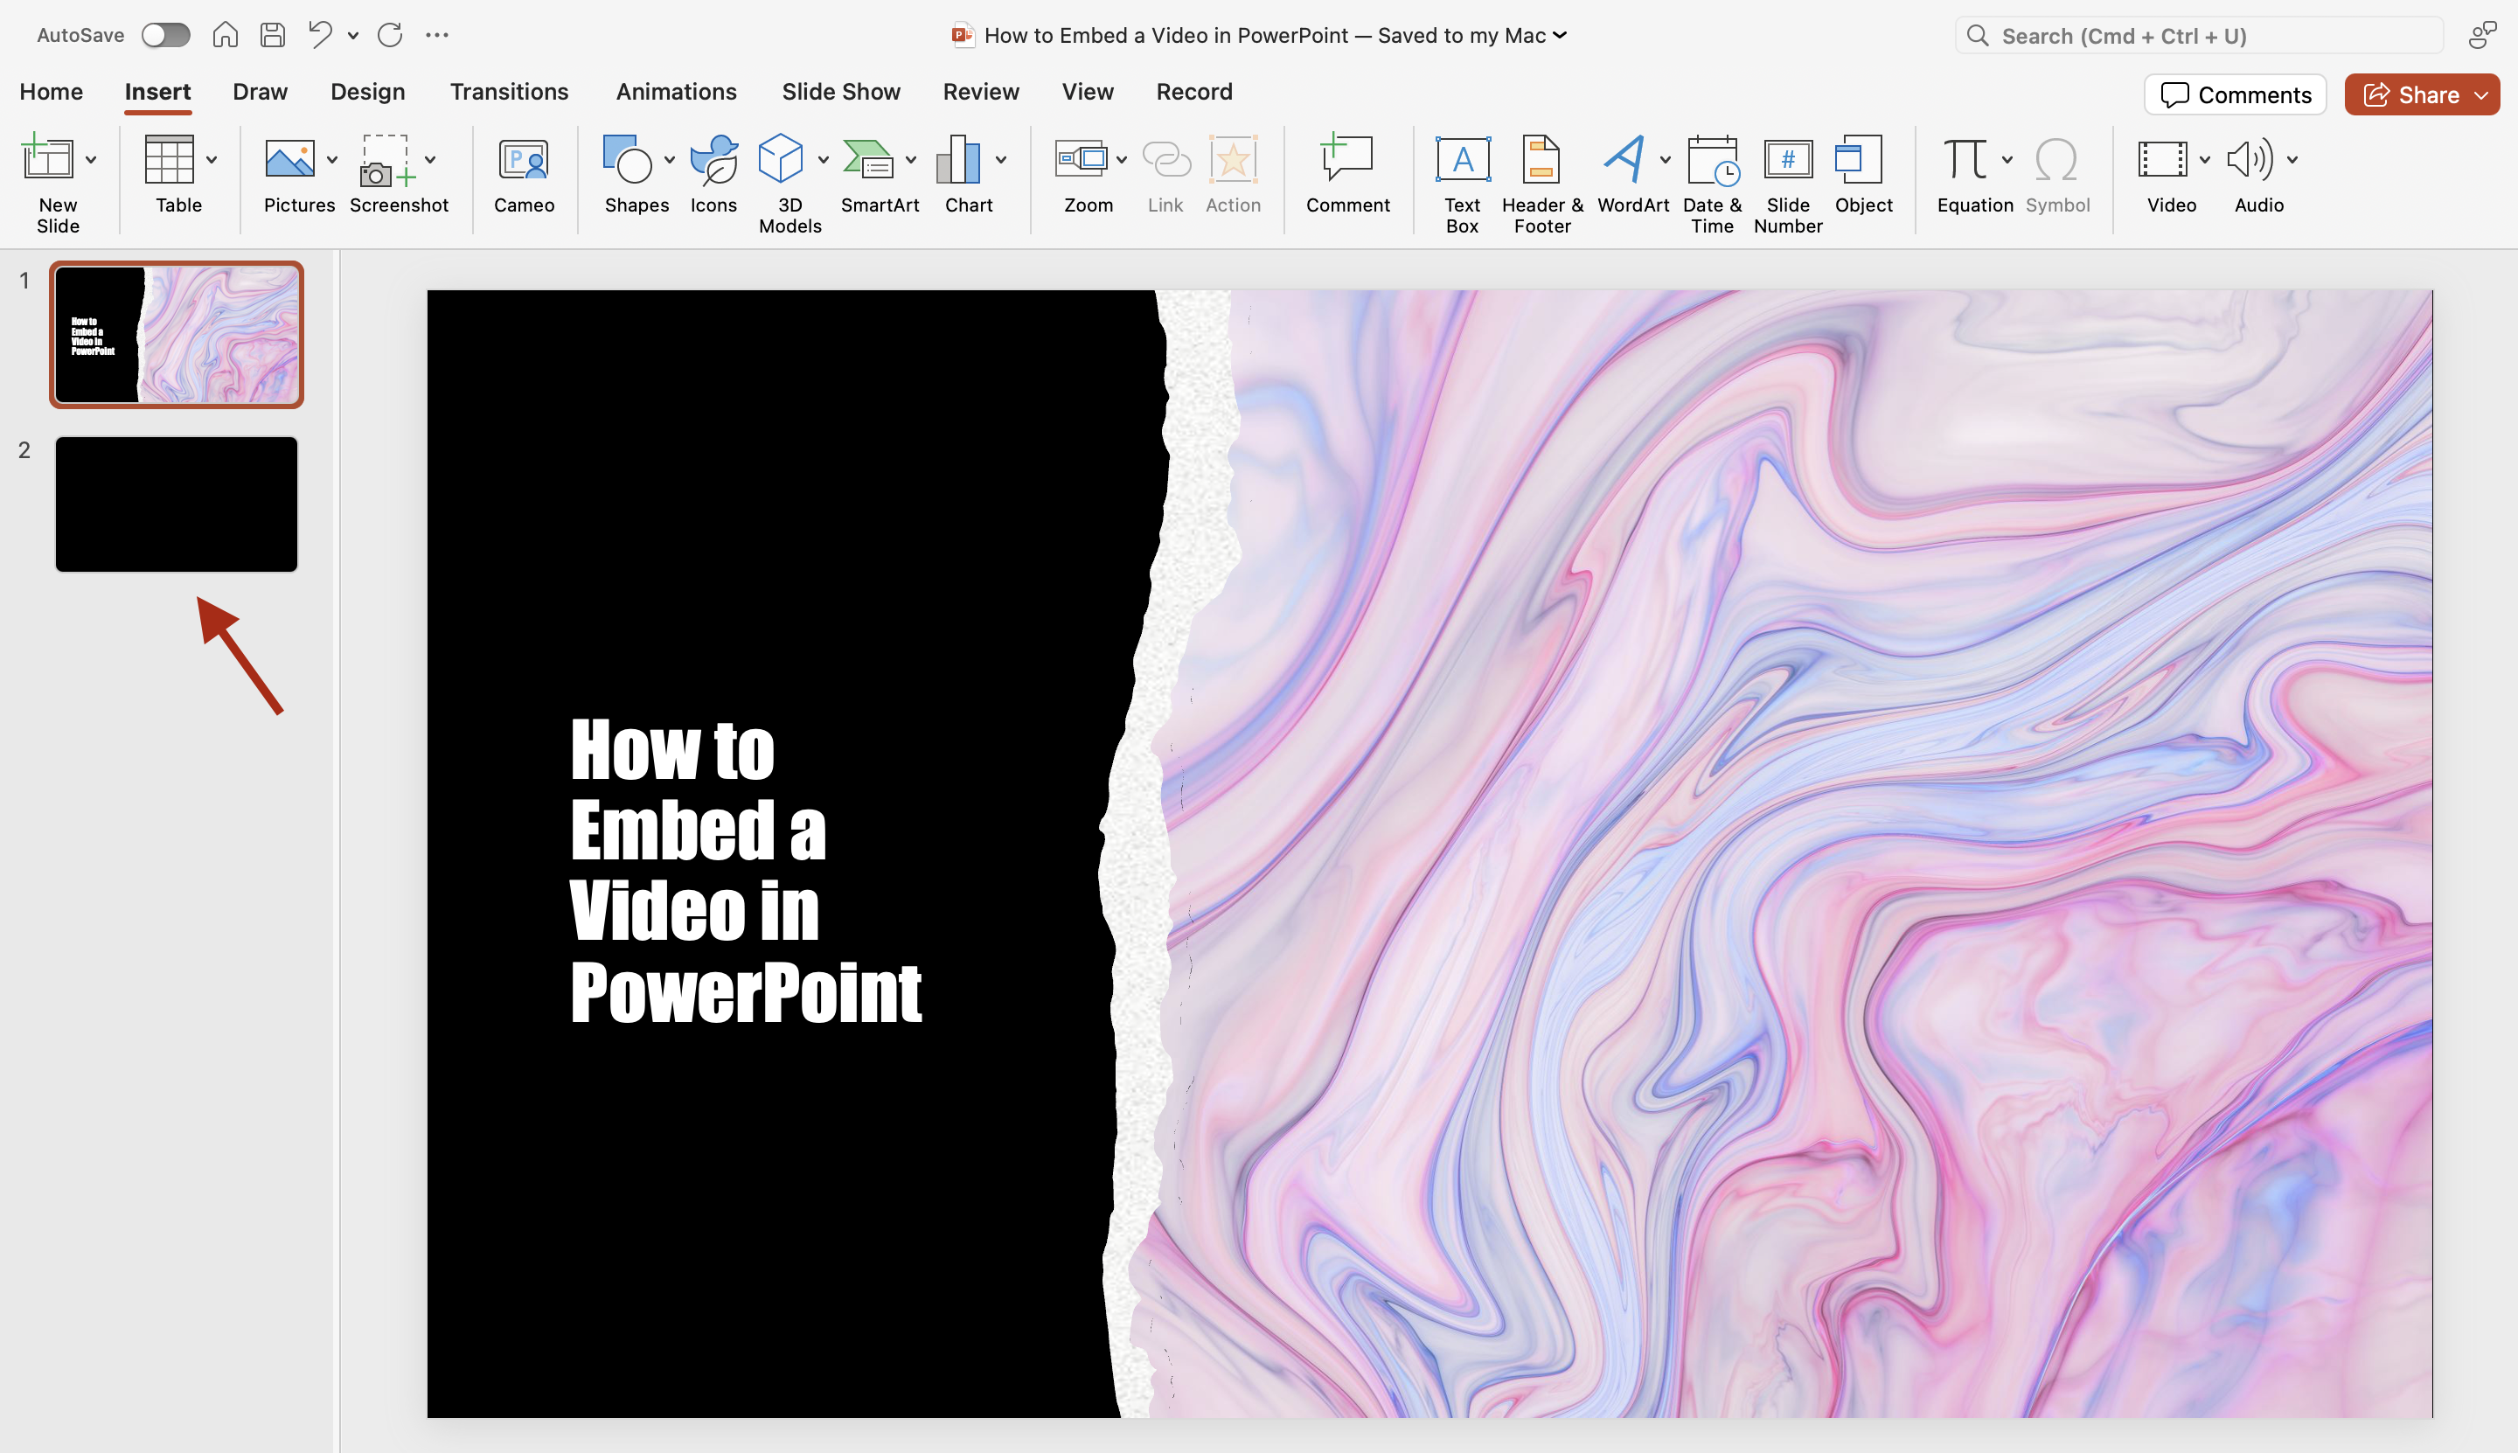Click the Search field
This screenshot has width=2518, height=1453.
tap(2199, 36)
